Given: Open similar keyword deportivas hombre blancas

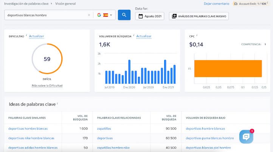Looking at the screenshot, I should click(28, 129).
